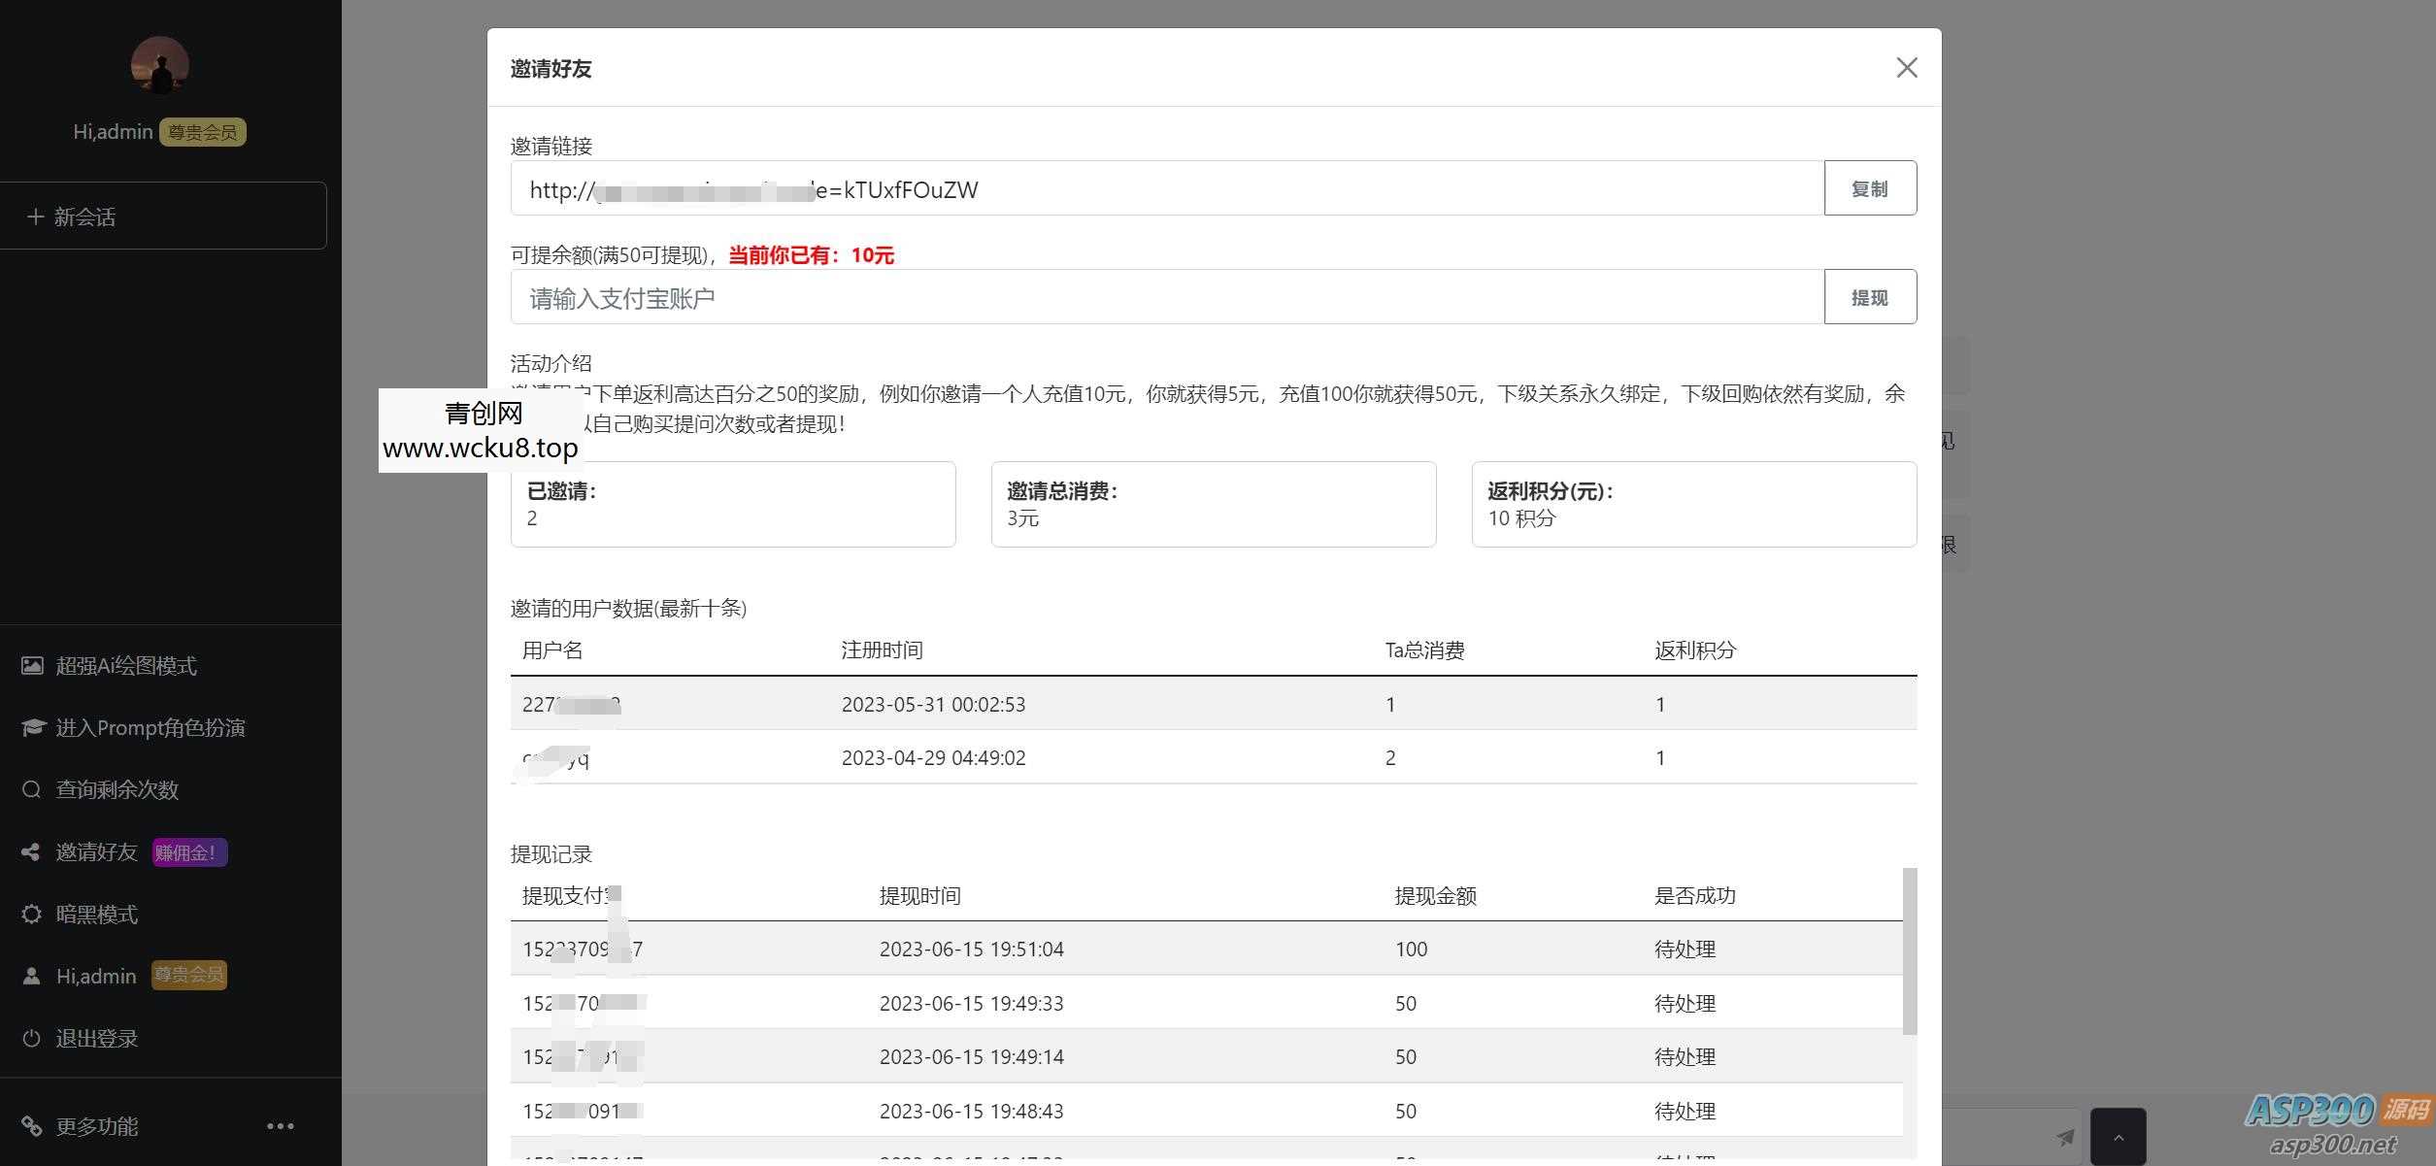
Task: Click the 复制 button to copy invite link
Action: tap(1870, 187)
